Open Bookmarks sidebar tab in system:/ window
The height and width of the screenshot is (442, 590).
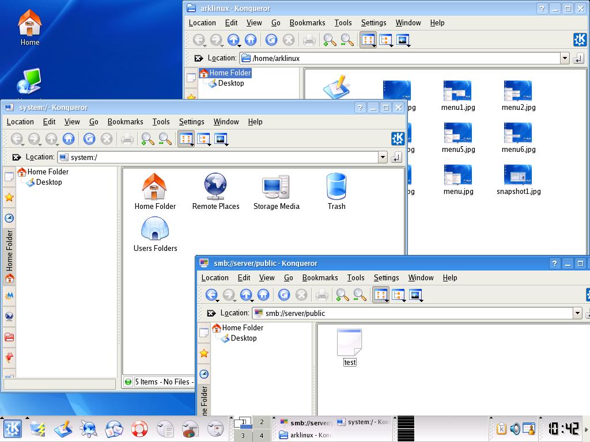[x=9, y=198]
